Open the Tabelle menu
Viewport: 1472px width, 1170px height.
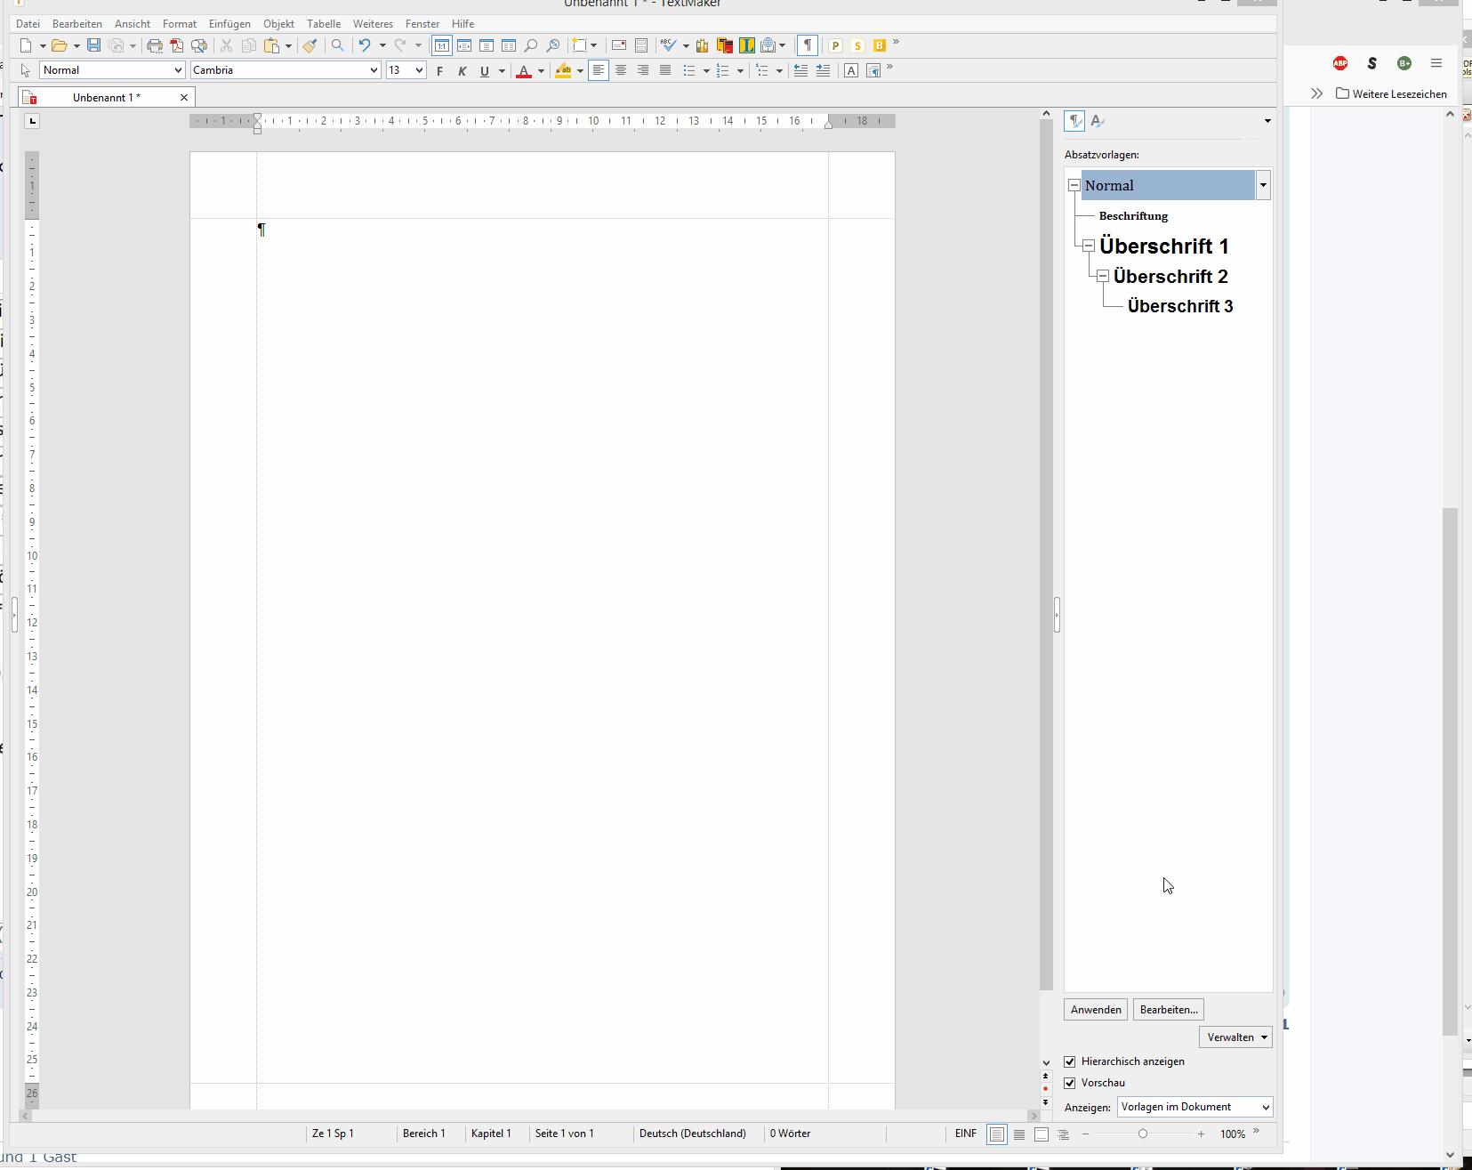324,24
